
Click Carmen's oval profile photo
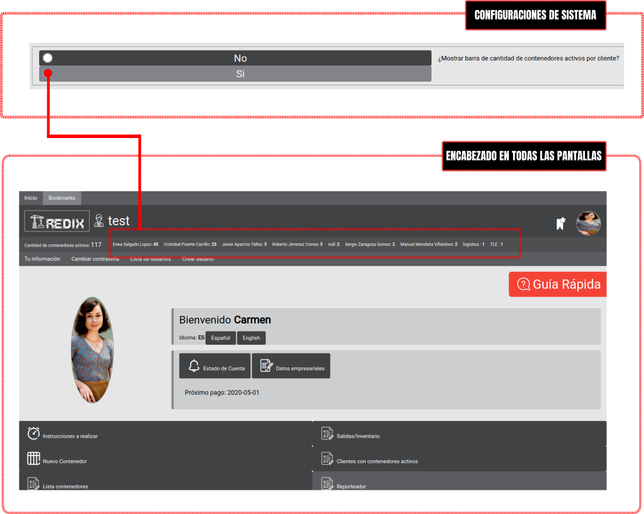coord(92,350)
